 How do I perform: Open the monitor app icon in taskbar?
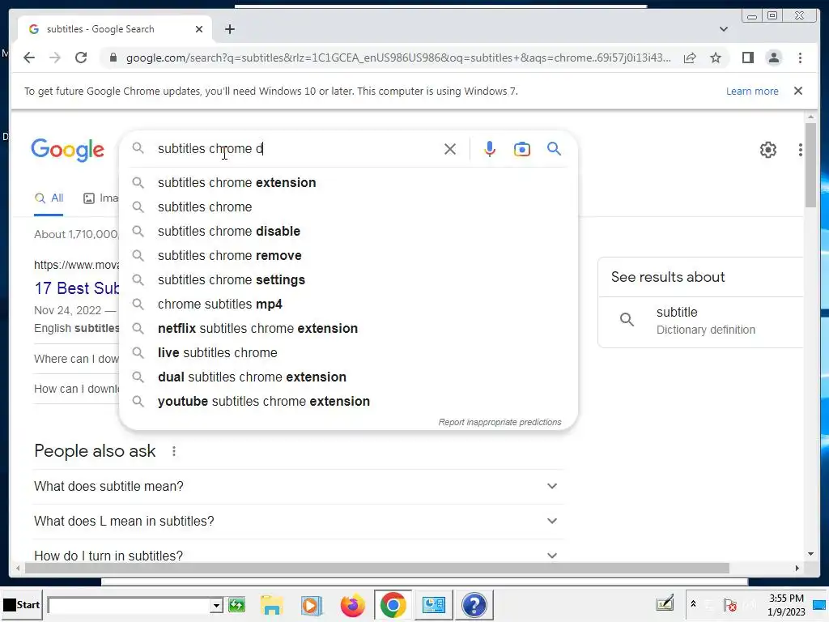[x=434, y=604]
